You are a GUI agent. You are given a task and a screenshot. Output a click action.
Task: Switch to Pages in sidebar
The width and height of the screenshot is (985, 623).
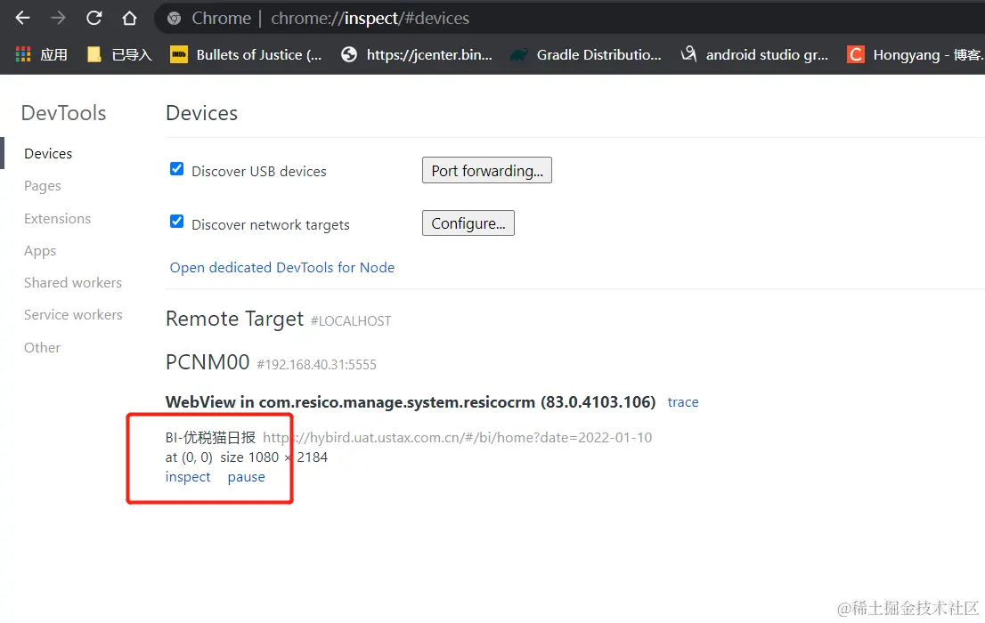[x=43, y=186]
